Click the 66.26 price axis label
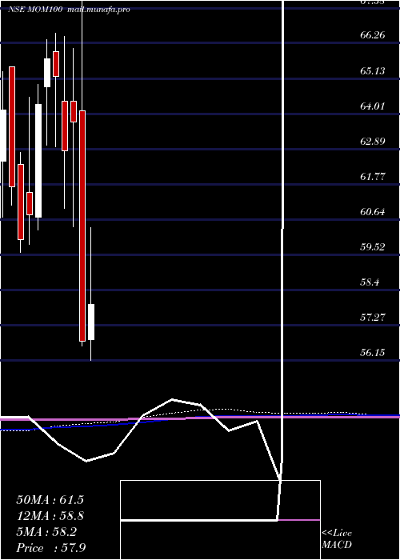 pos(372,35)
